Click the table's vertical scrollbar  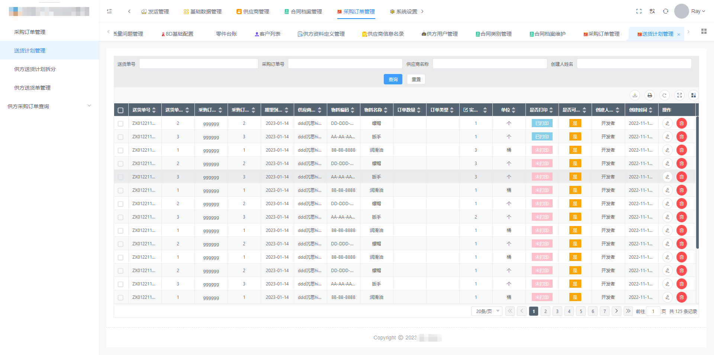coord(697,182)
